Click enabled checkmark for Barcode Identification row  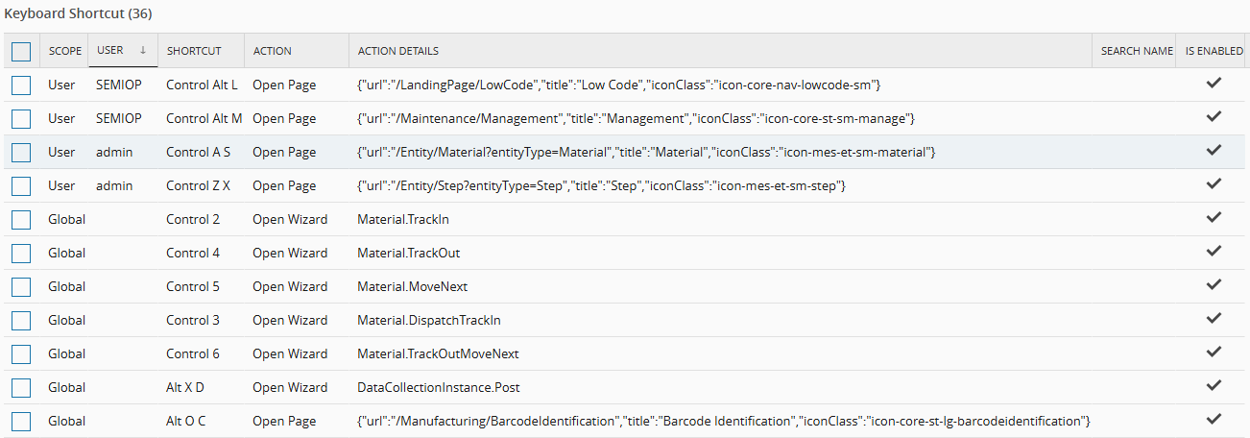click(x=1214, y=420)
